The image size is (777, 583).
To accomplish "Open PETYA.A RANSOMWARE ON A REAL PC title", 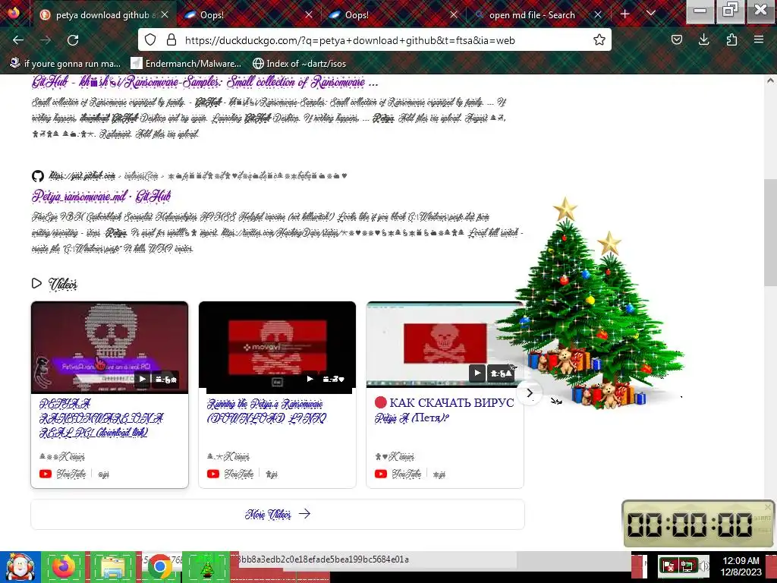I will (101, 418).
